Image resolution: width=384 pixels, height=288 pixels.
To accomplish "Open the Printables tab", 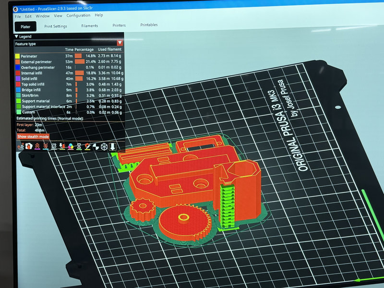I will point(149,25).
